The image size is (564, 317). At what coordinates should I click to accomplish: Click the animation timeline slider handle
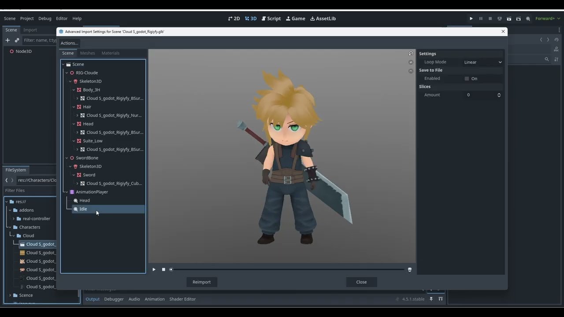[171, 269]
